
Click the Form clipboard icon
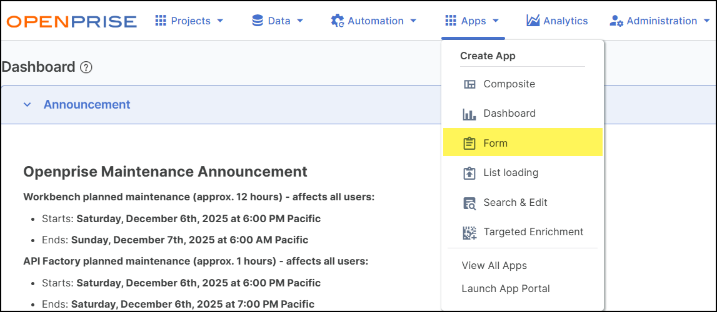coord(469,144)
